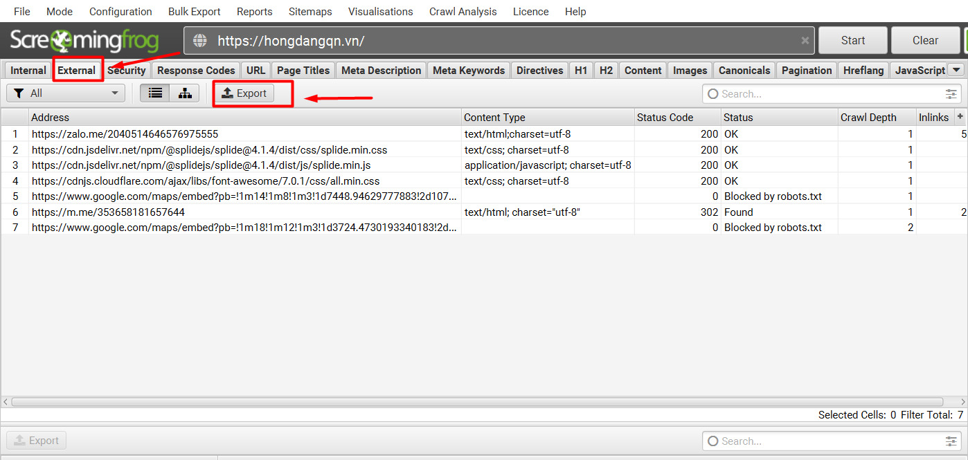The width and height of the screenshot is (968, 460).
Task: Click the Screaming Frog logo
Action: pos(84,41)
